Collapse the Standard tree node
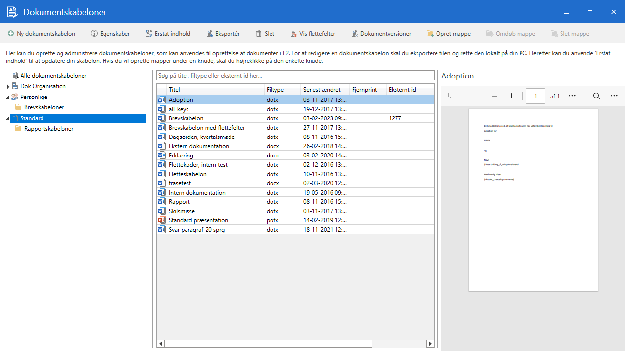 [x=8, y=118]
